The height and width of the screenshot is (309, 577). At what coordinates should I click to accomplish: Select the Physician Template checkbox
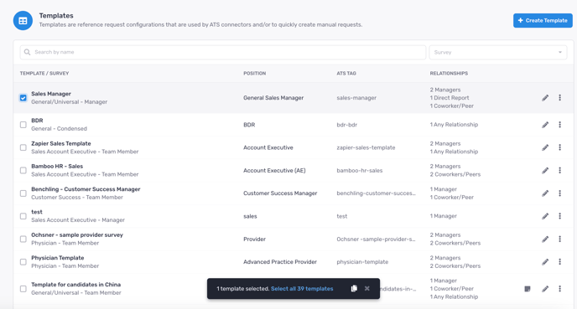(23, 262)
